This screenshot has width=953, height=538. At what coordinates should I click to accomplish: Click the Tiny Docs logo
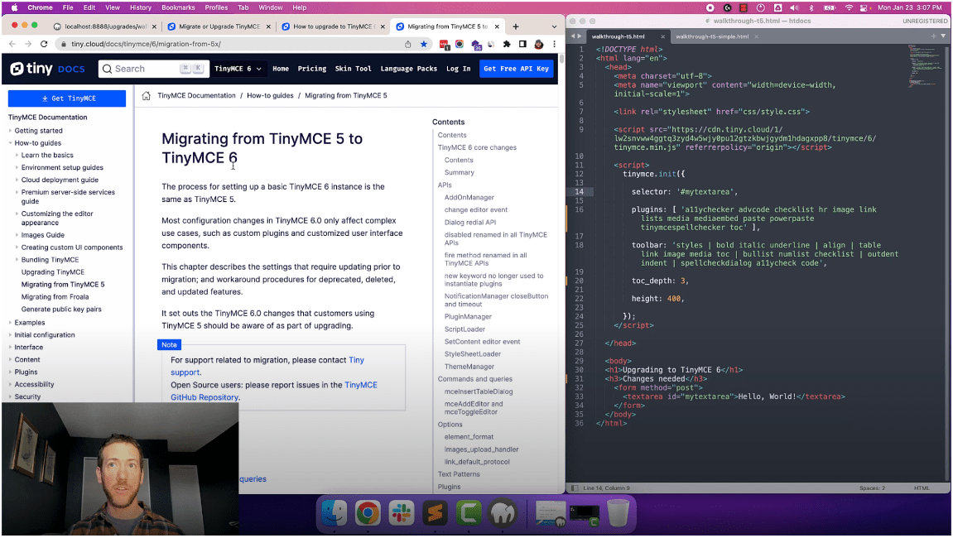coord(47,69)
